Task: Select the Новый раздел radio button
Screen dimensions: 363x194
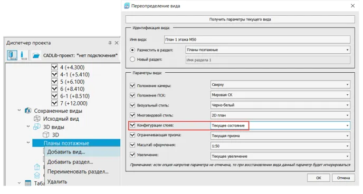Action: pyautogui.click(x=132, y=60)
